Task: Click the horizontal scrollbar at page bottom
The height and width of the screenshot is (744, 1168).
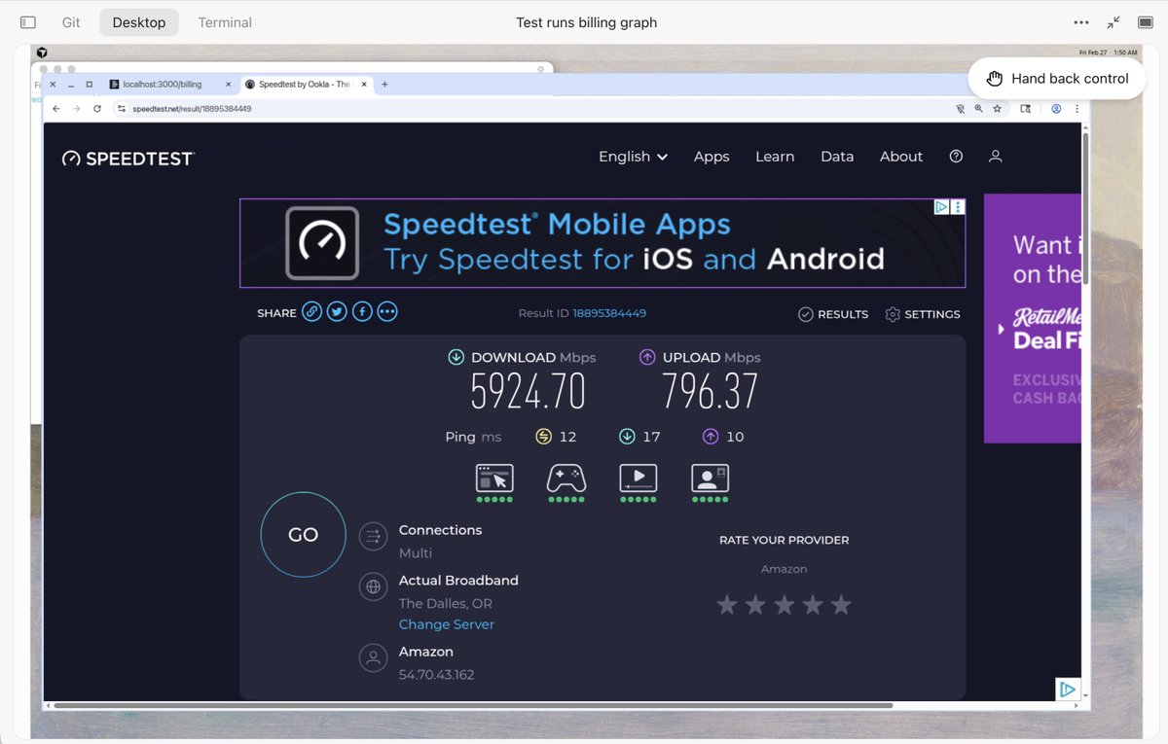Action: [x=473, y=705]
